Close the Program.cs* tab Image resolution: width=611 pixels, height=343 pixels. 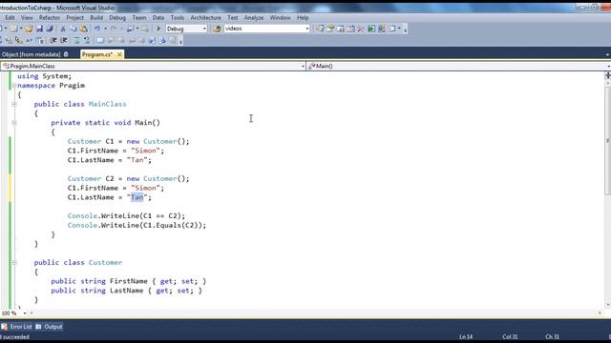tap(119, 54)
